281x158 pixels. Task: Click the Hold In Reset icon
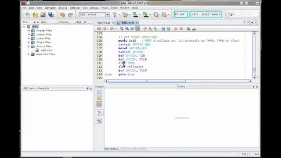[x=156, y=14]
